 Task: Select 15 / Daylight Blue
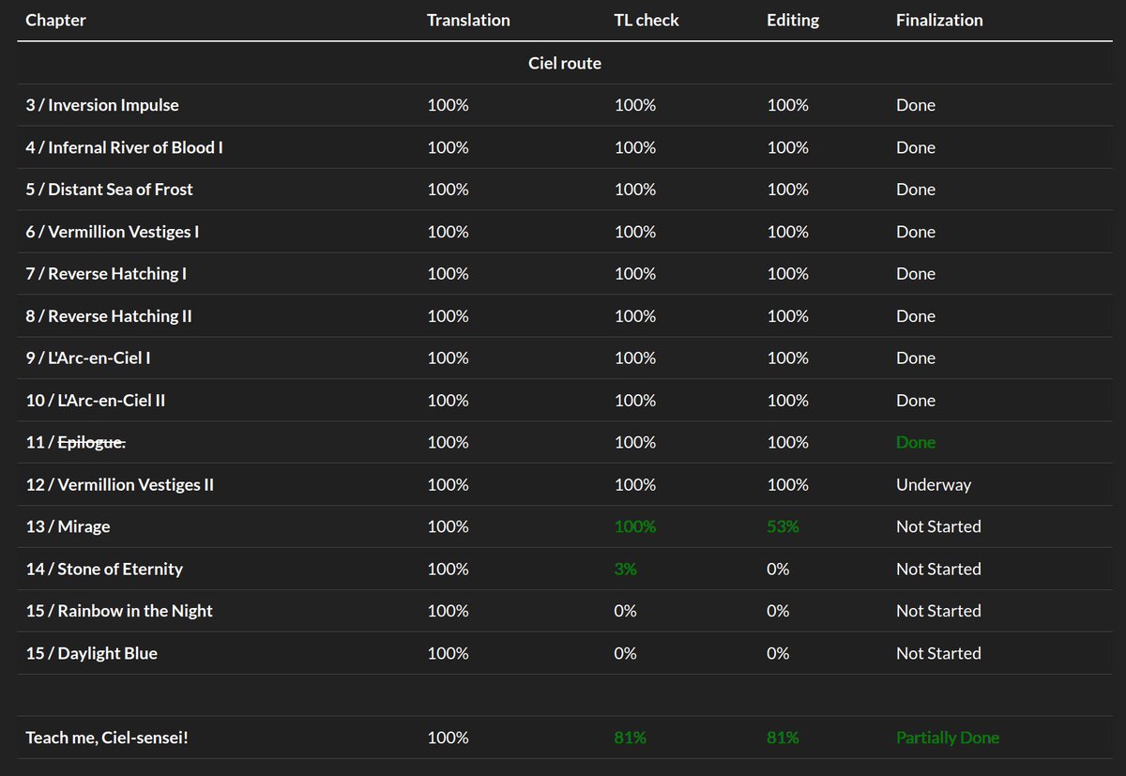coord(91,653)
